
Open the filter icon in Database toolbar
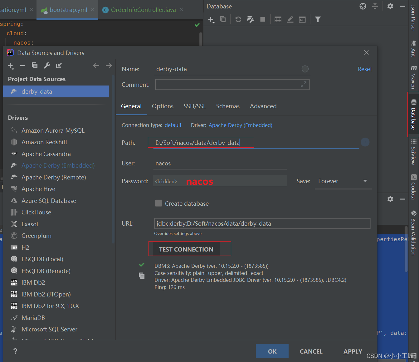[318, 19]
